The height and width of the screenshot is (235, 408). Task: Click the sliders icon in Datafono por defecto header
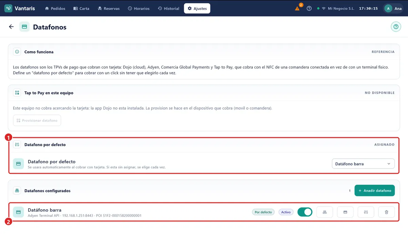click(17, 144)
